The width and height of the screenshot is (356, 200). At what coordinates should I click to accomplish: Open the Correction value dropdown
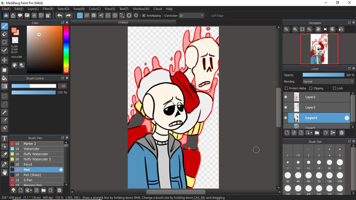coord(202,15)
